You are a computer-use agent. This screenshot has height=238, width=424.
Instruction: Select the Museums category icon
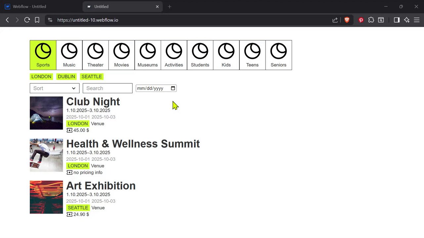click(148, 55)
